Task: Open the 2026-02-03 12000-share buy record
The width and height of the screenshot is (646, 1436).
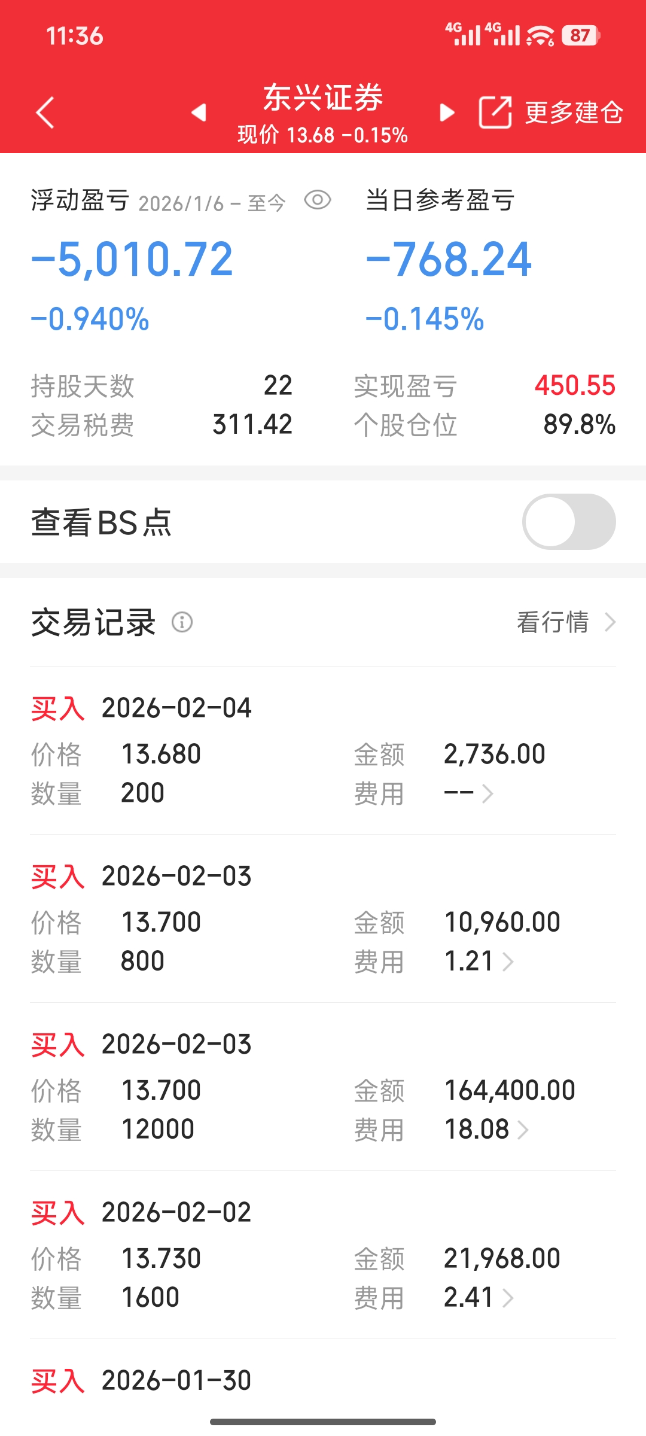Action: tap(323, 1087)
